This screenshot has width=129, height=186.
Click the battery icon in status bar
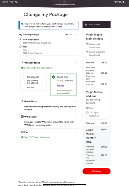point(125,2)
